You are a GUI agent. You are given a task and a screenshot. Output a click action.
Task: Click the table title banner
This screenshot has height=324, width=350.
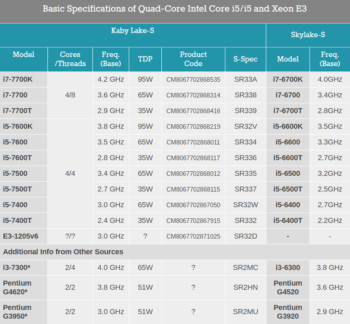click(175, 12)
